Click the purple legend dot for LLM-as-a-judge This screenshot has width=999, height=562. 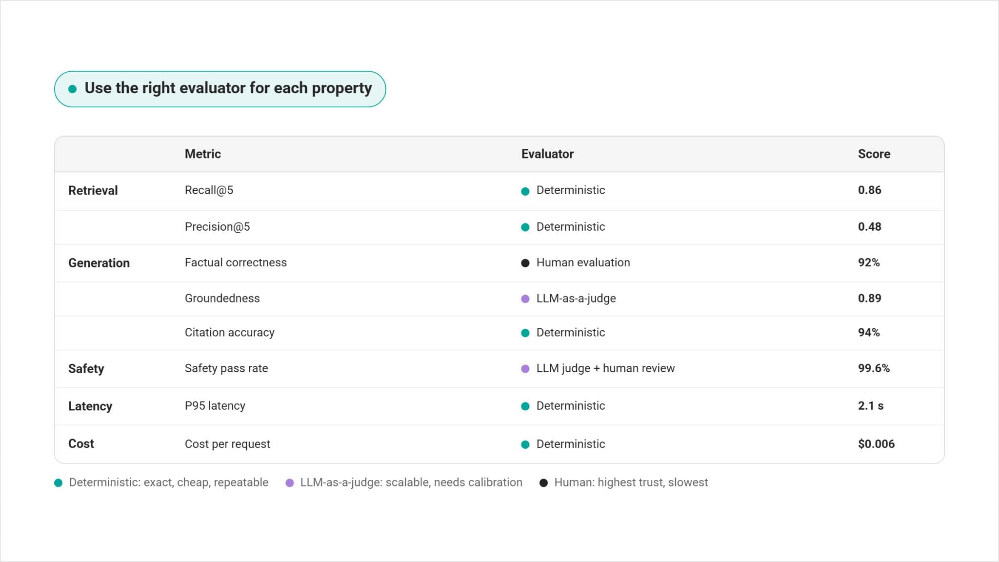click(290, 483)
